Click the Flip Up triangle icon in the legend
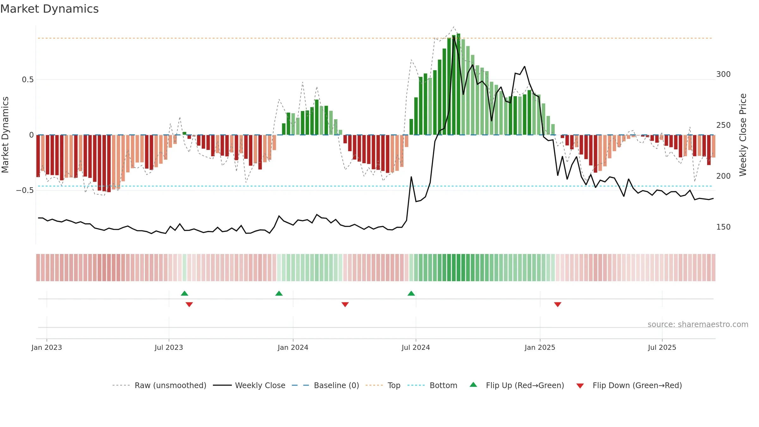Viewport: 759px width, 427px height. [473, 385]
